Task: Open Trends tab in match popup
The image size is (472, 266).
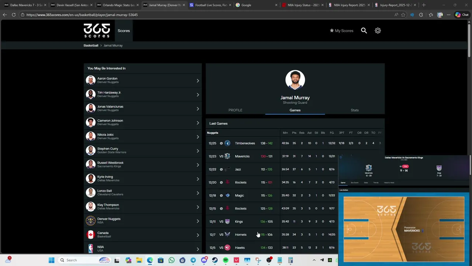Action: [x=376, y=183]
